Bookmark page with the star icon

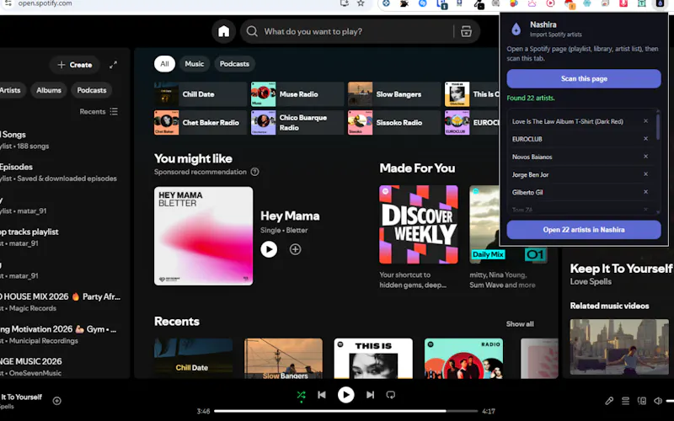tap(361, 3)
